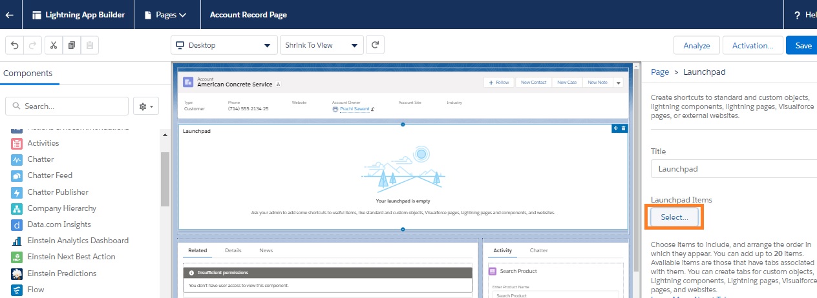The height and width of the screenshot is (298, 817).
Task: Open the Shrink To View dropdown
Action: (x=321, y=45)
